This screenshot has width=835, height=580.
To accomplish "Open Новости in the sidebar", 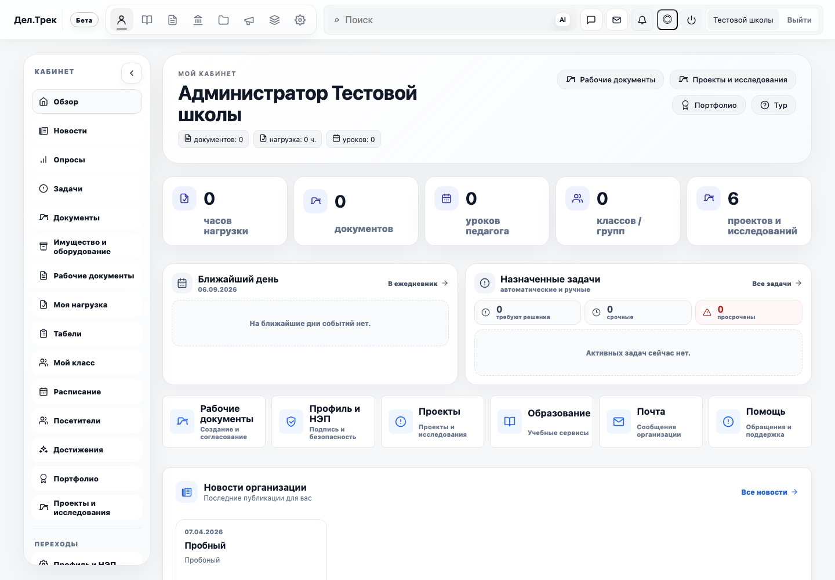I will point(87,130).
